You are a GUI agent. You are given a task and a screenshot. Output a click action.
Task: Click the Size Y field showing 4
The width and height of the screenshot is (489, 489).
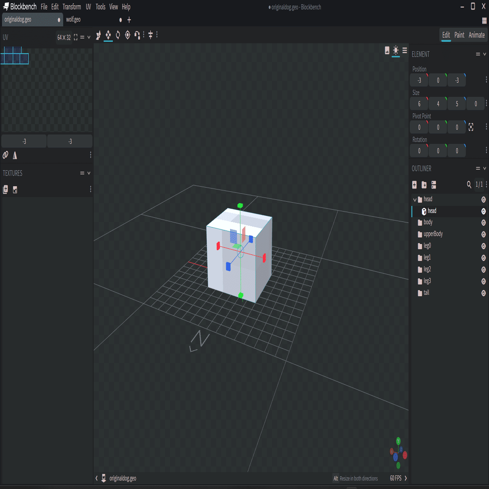438,103
